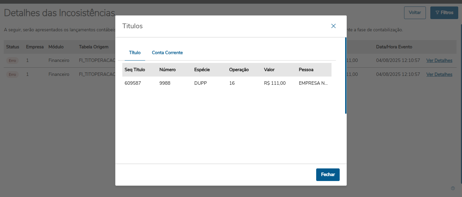The image size is (462, 197).
Task: Sort by the Seq Título column header
Action: (135, 70)
